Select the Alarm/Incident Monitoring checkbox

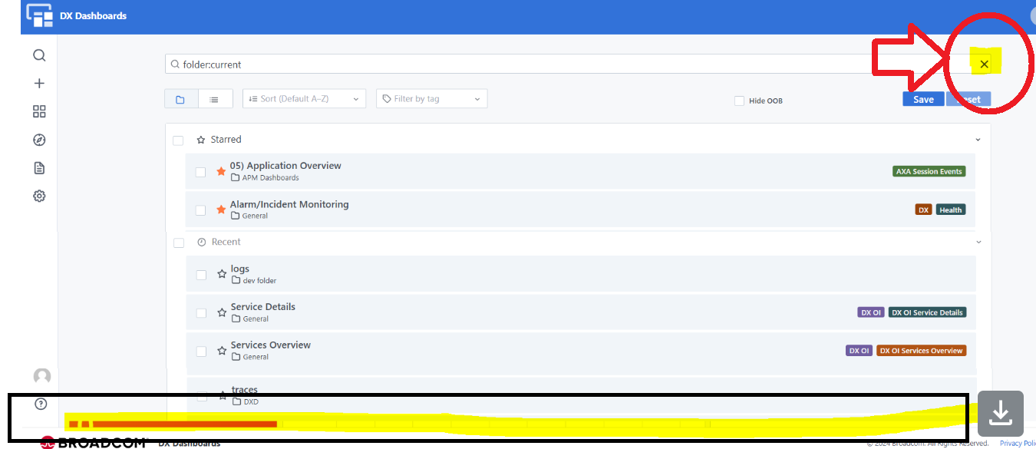(200, 210)
